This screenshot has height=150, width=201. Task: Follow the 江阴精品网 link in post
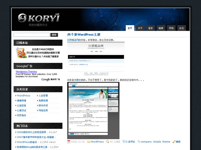73,40
